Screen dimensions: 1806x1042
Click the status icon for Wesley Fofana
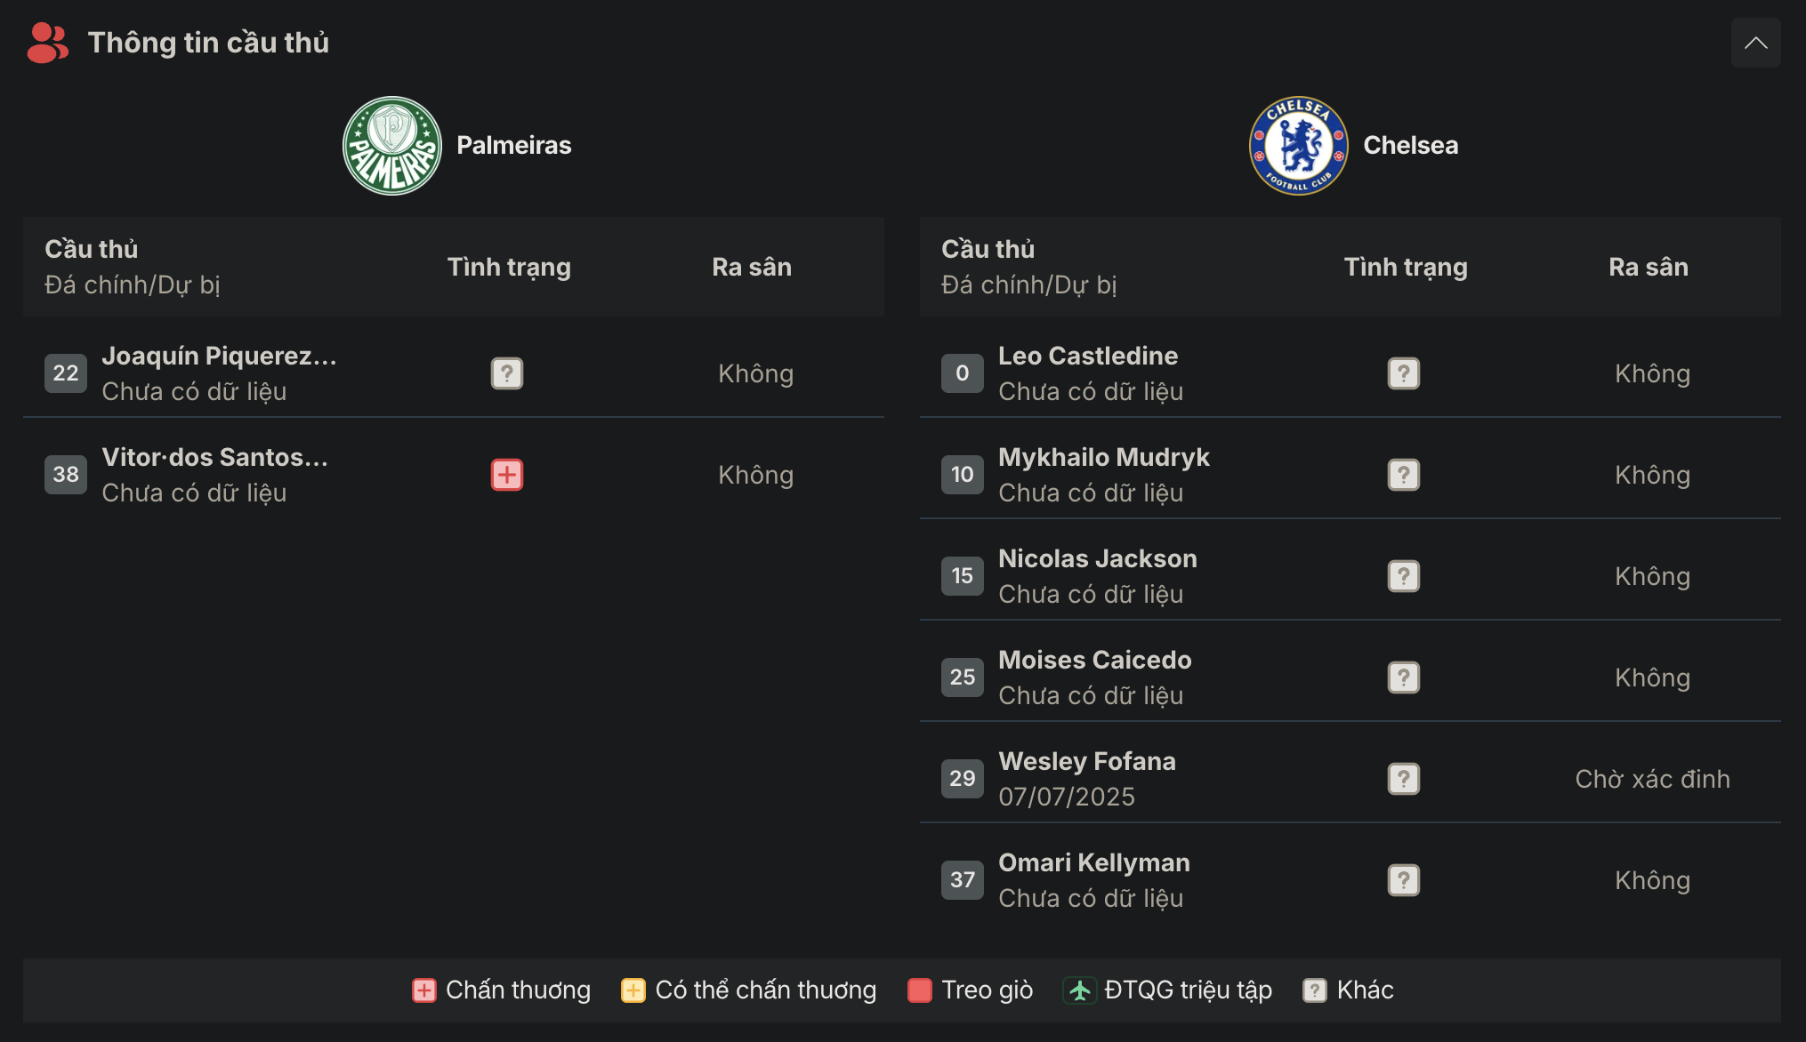click(x=1404, y=779)
